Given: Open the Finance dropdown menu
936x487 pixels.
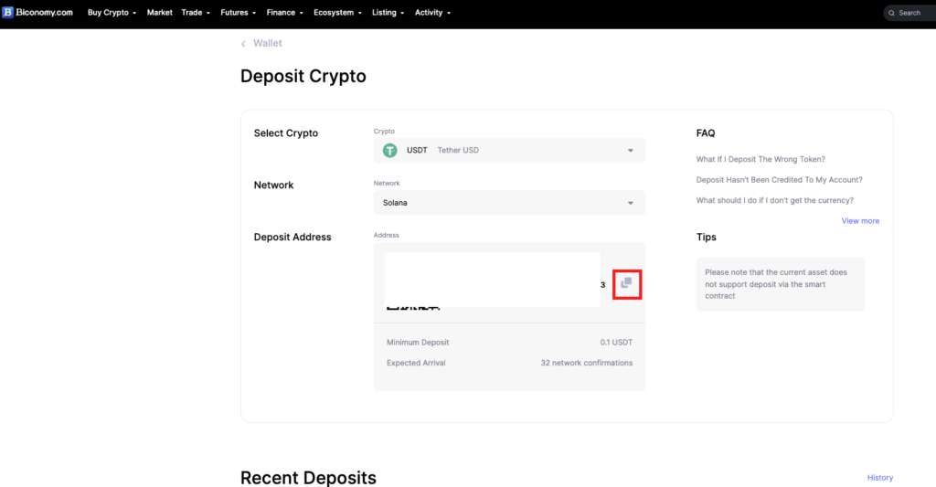Looking at the screenshot, I should point(285,13).
